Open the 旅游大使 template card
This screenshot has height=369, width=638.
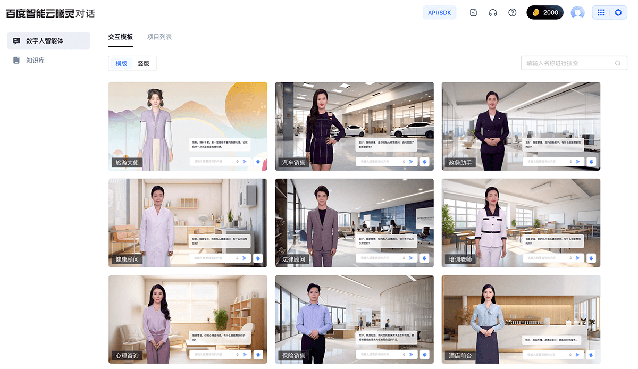pyautogui.click(x=188, y=126)
